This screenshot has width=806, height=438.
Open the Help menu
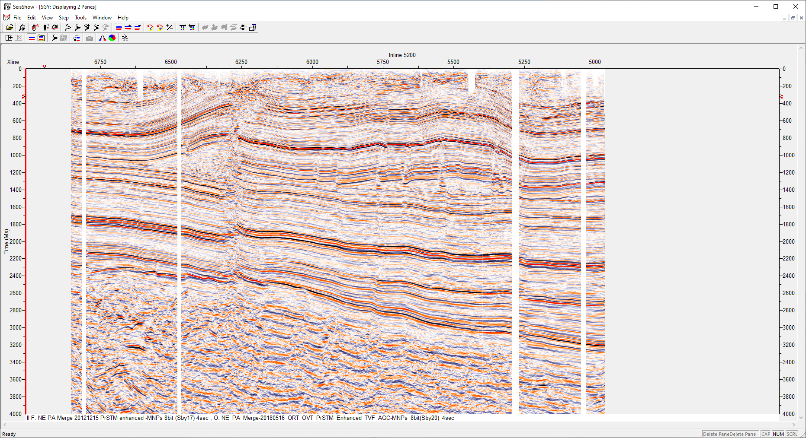click(x=123, y=18)
